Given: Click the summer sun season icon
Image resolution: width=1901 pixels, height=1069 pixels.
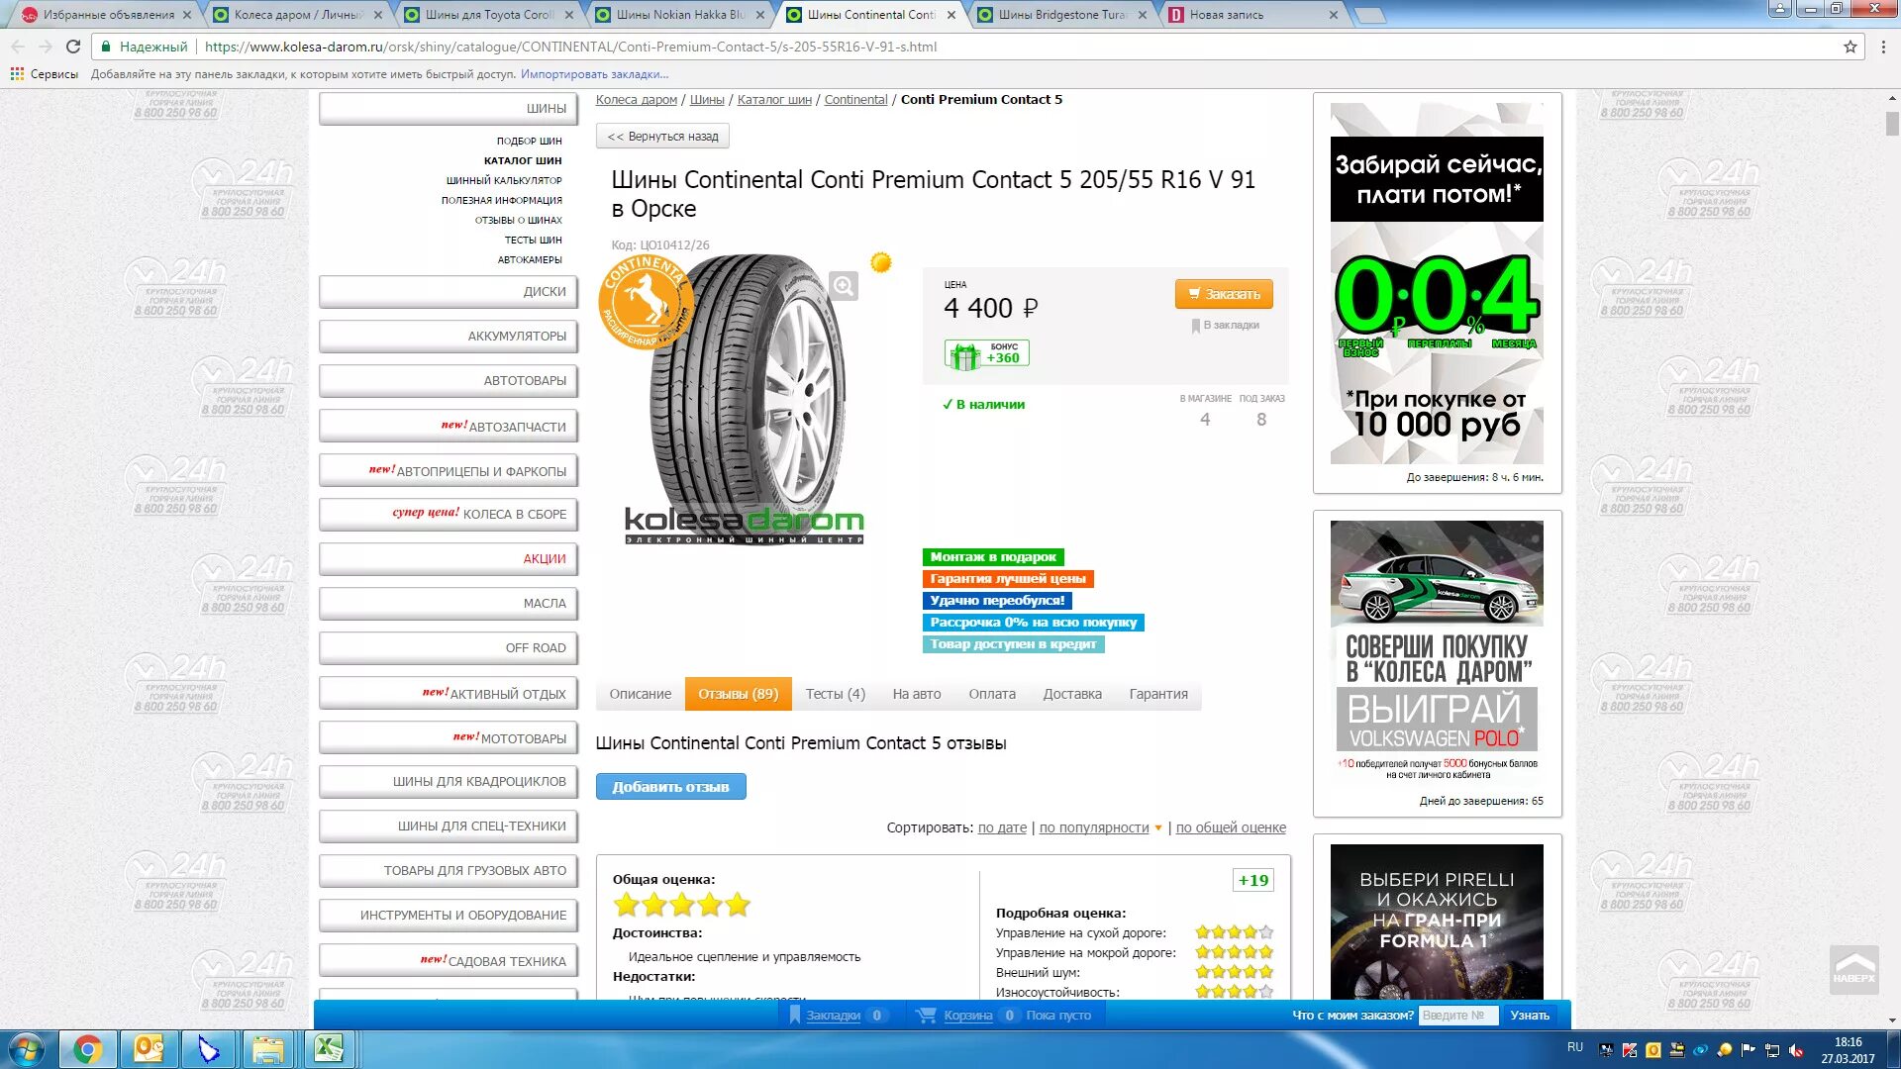Looking at the screenshot, I should (x=880, y=262).
